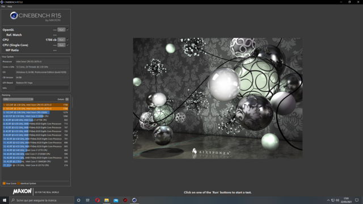Click the Windows taskbar search box

tap(41, 200)
